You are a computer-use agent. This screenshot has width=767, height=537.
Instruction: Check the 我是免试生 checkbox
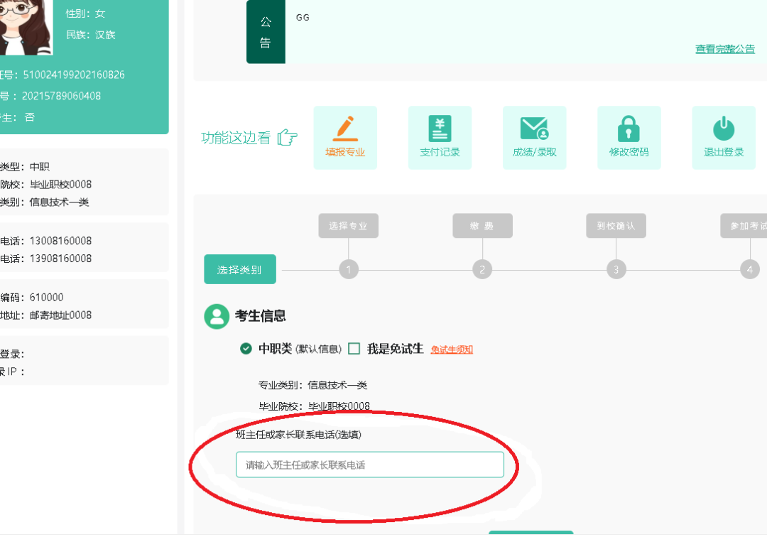354,349
